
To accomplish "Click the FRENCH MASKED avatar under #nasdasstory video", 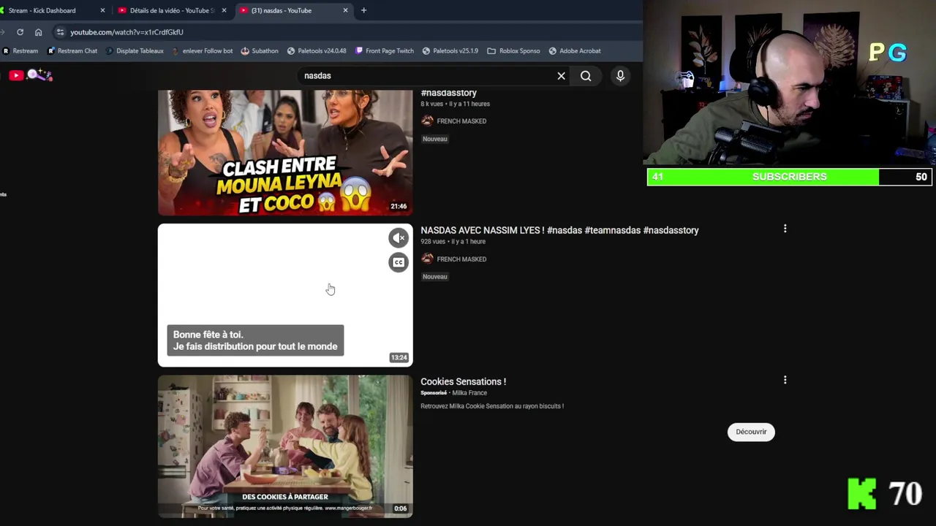I will (x=427, y=121).
